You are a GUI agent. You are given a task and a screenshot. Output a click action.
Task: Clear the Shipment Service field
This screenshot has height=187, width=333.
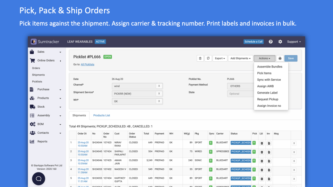[x=159, y=94]
